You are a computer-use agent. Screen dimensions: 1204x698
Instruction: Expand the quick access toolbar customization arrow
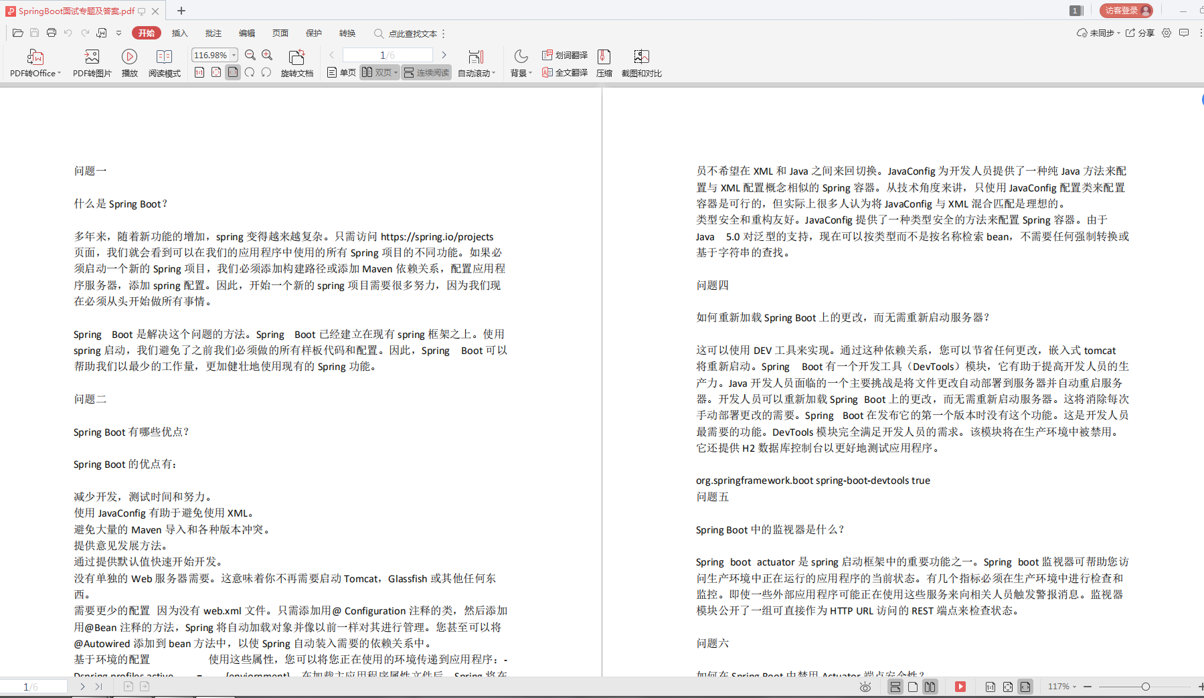(x=119, y=33)
